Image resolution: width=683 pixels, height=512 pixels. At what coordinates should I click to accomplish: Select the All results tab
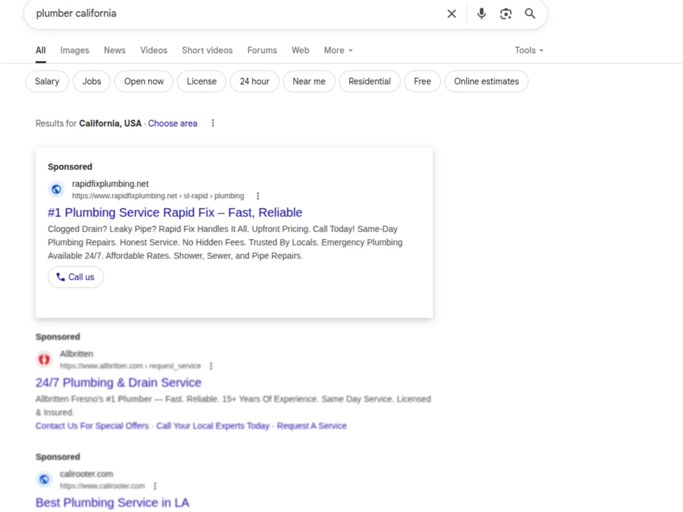[40, 51]
